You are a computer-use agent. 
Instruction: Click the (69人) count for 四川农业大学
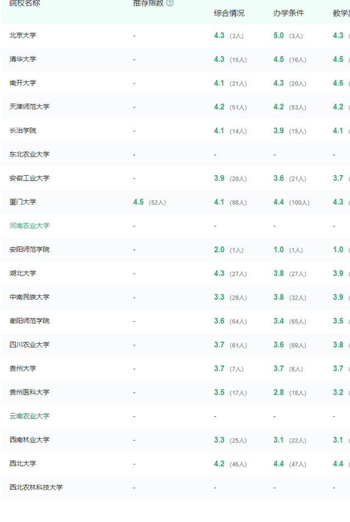tap(297, 345)
